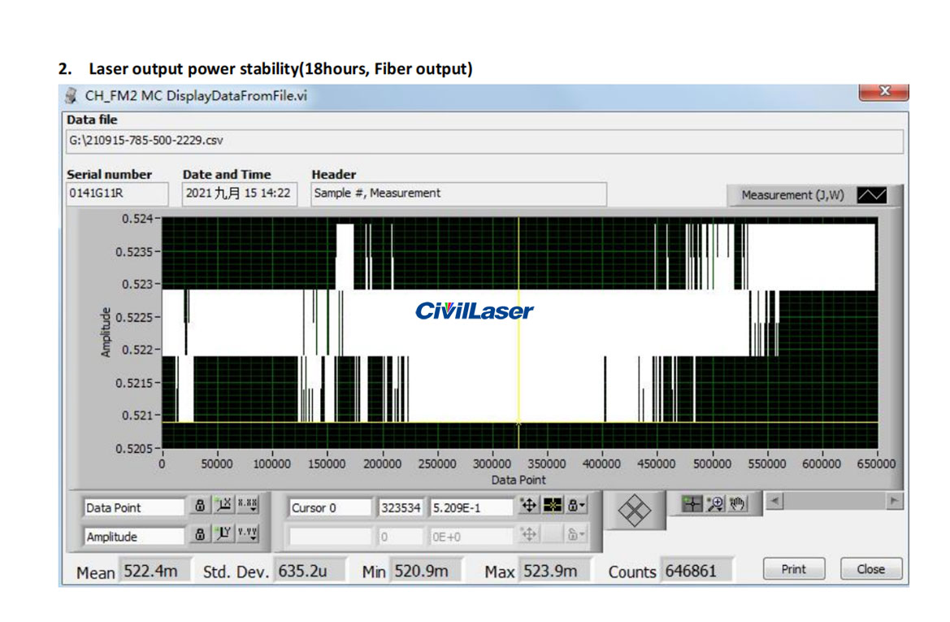Screen dimensions: 950x622
Task: Click the Close button
Action: [x=870, y=569]
